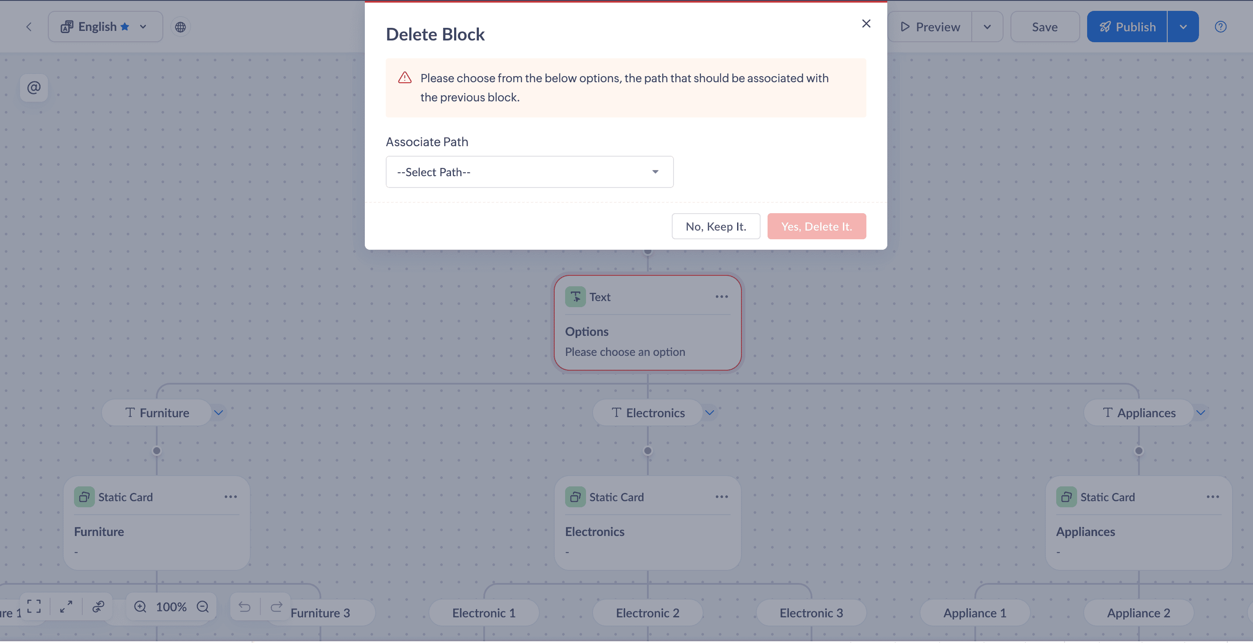Click the fit-to-screen icon
1253x643 pixels.
(x=34, y=606)
